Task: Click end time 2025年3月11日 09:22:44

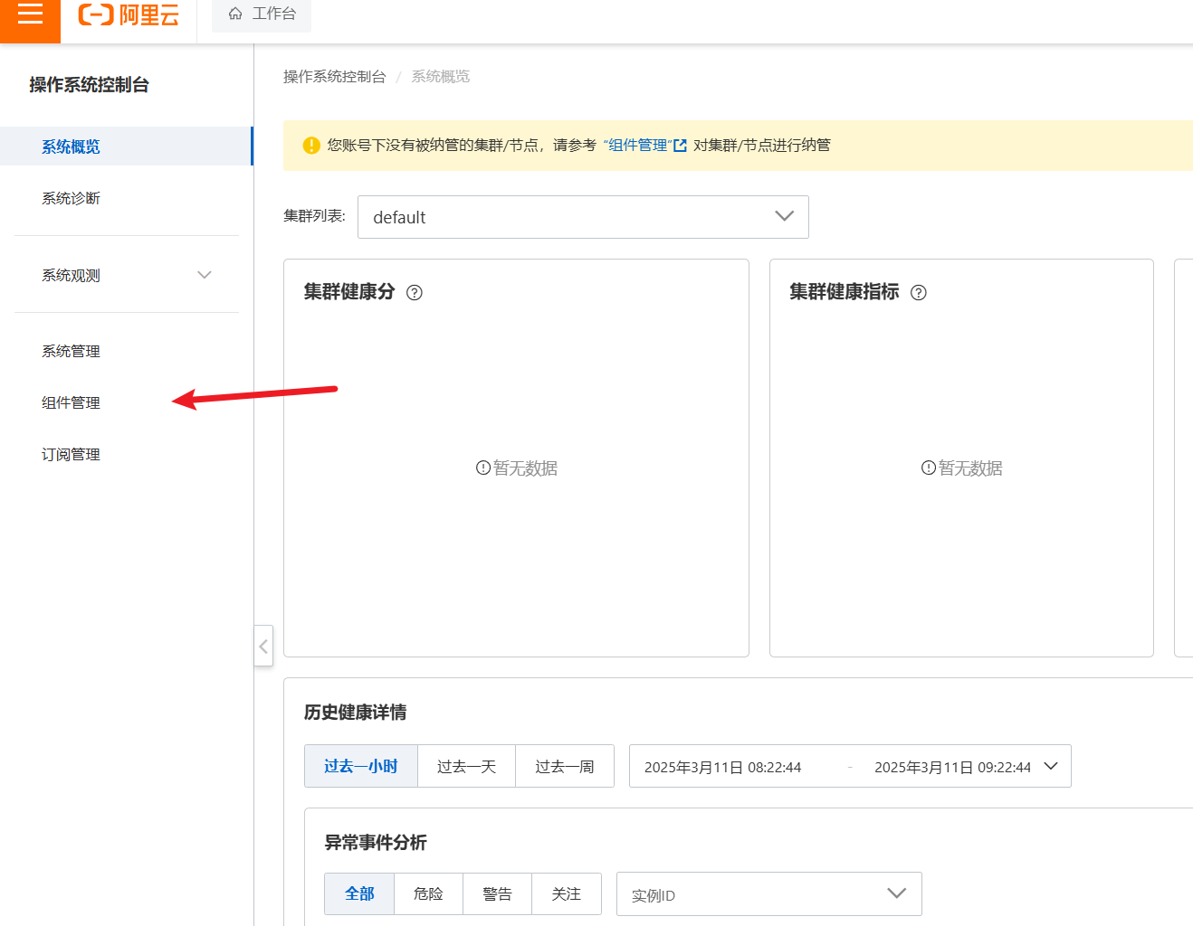Action: coord(952,767)
